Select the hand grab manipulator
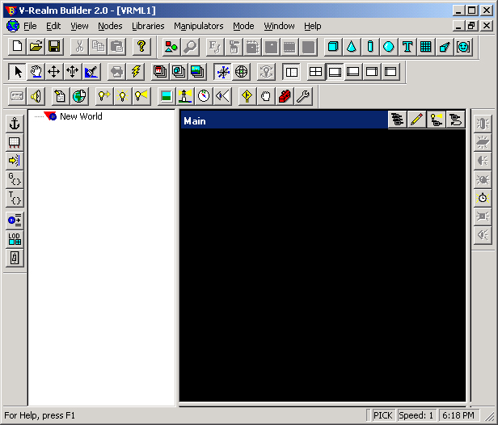Image resolution: width=498 pixels, height=425 pixels. [36, 71]
